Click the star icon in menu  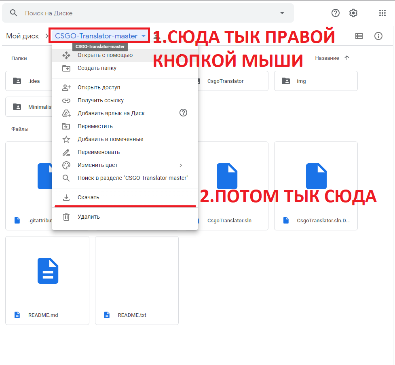click(66, 139)
